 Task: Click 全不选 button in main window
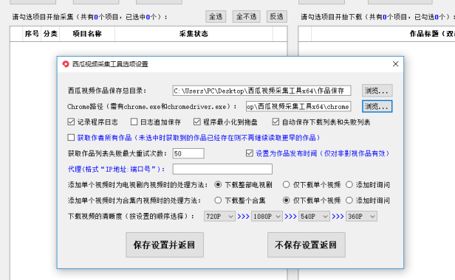tap(247, 17)
